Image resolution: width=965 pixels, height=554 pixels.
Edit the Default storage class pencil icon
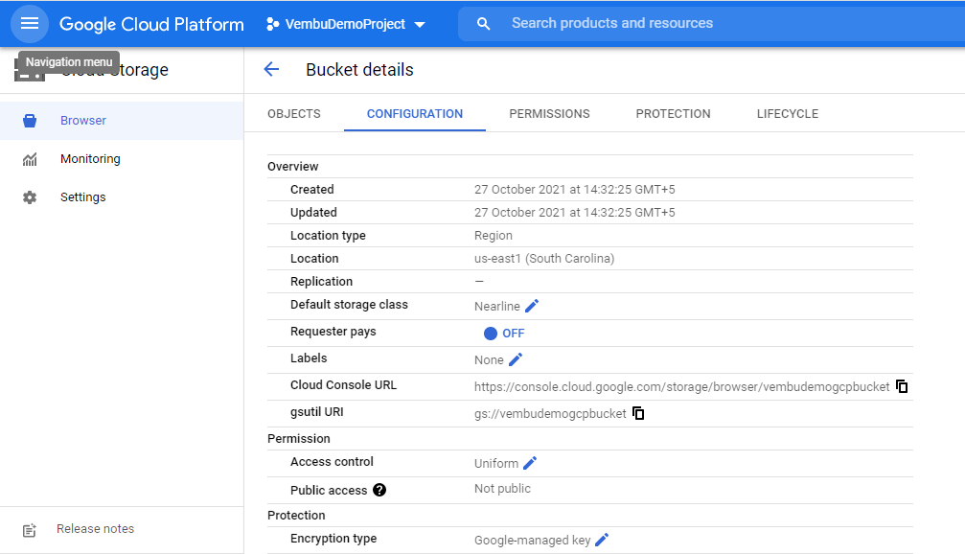[532, 306]
